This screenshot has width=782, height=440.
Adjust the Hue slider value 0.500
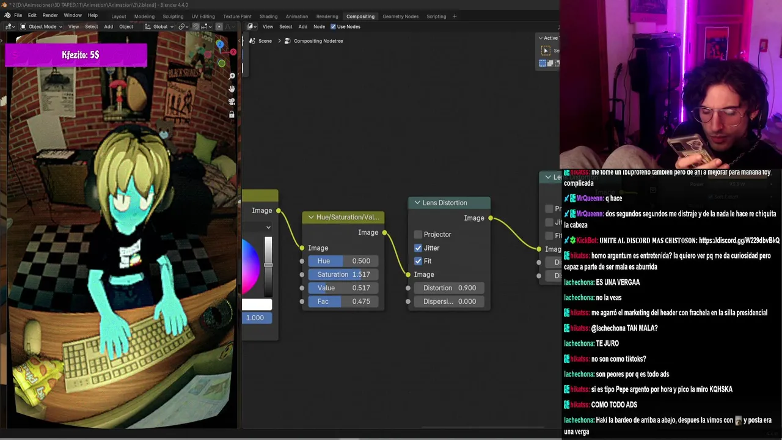pos(343,262)
